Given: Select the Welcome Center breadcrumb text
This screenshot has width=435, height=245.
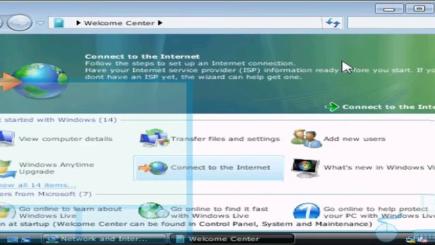Looking at the screenshot, I should tap(119, 23).
